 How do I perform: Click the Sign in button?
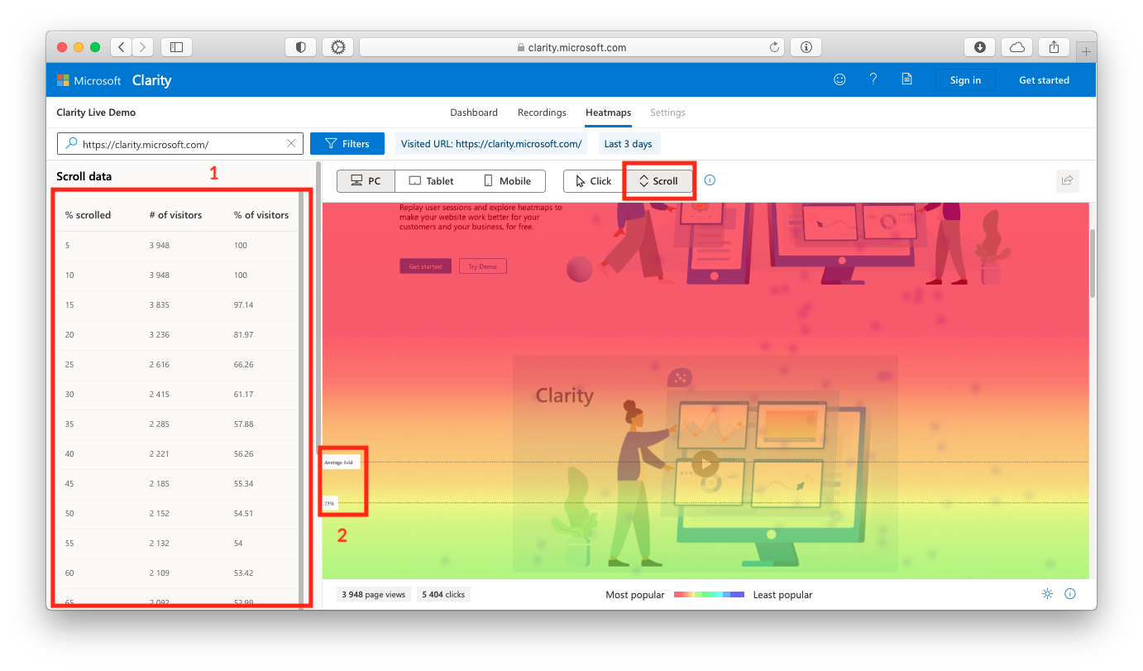pyautogui.click(x=965, y=80)
